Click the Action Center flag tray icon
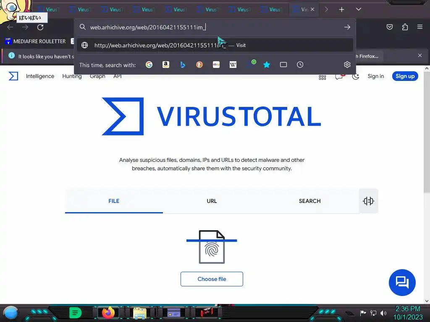Viewport: 430px width, 322px height. pos(363,313)
